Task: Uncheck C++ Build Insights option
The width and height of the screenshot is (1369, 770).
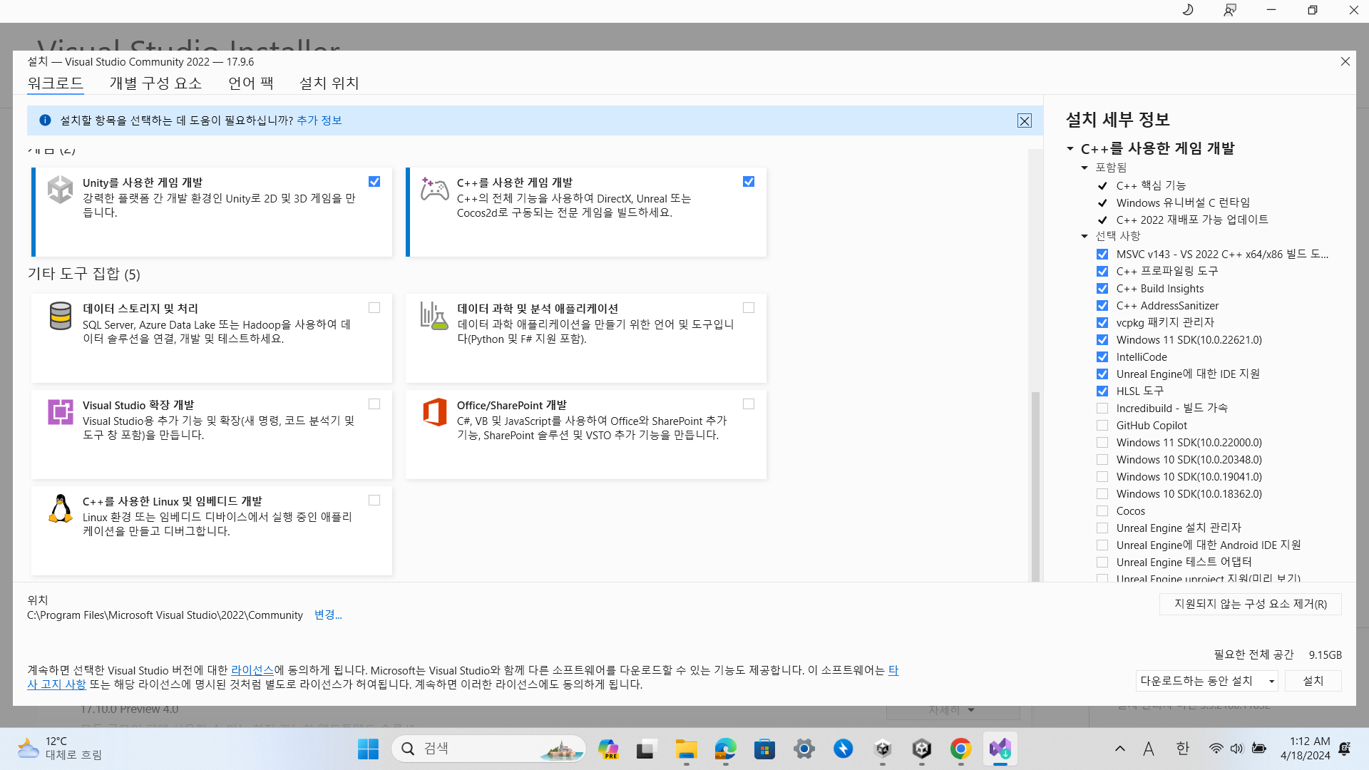Action: [1102, 289]
